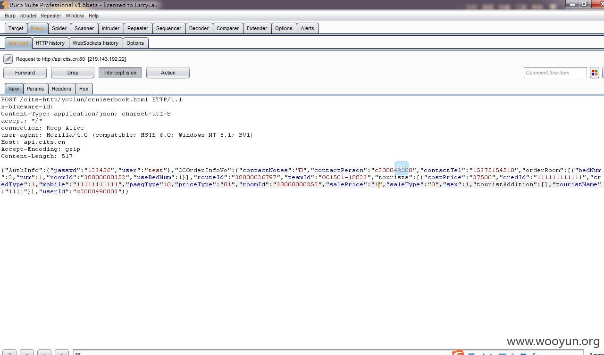Click the passwd value "123456" in the body

[99, 170]
